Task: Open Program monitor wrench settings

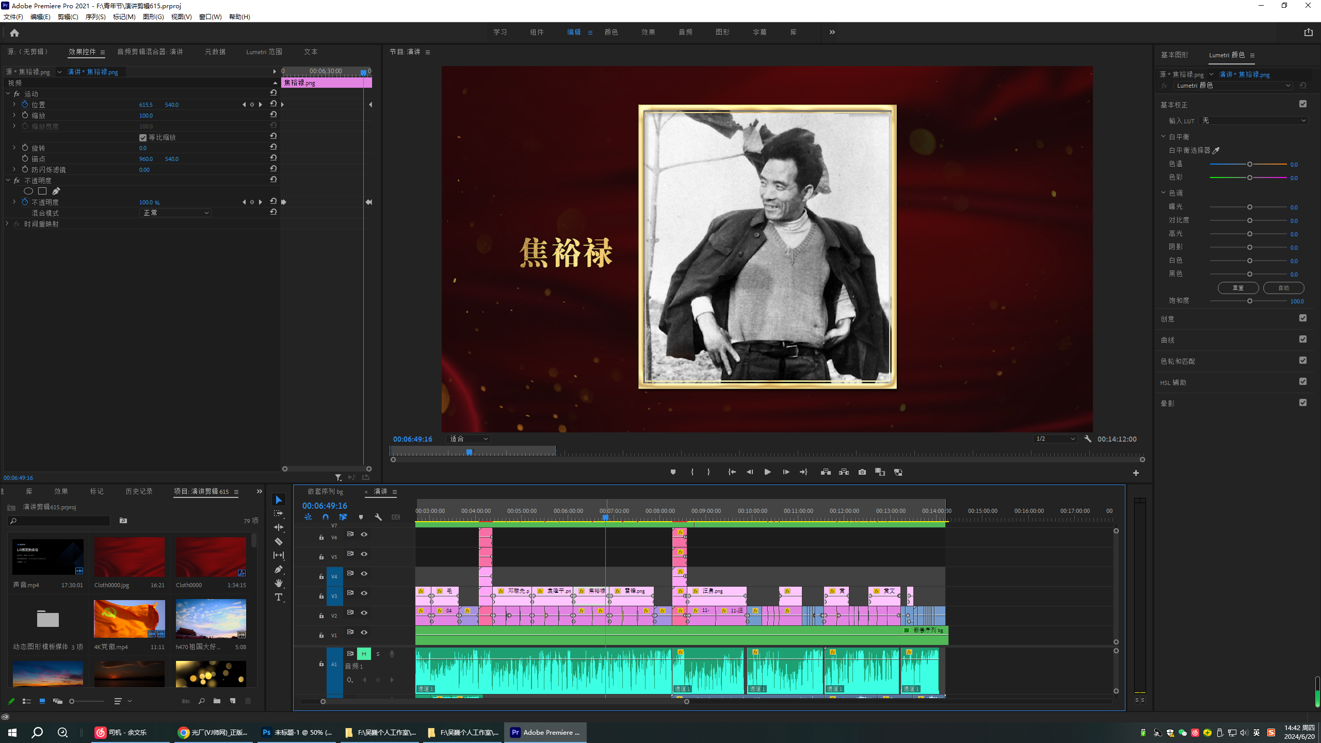Action: 1088,439
